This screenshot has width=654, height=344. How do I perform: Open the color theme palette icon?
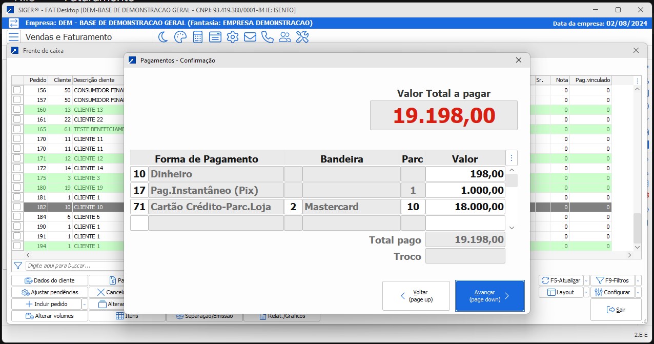180,37
